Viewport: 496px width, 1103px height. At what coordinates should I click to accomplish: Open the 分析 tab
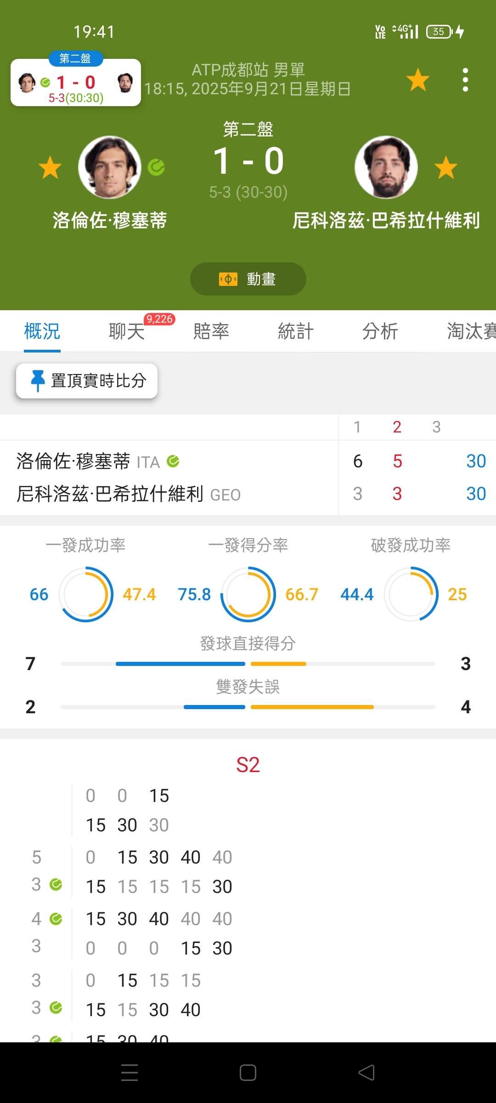(380, 331)
